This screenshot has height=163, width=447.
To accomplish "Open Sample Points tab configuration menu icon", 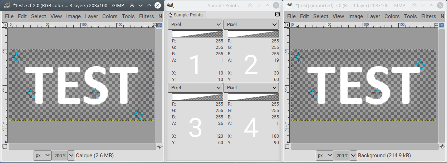I will (x=277, y=14).
